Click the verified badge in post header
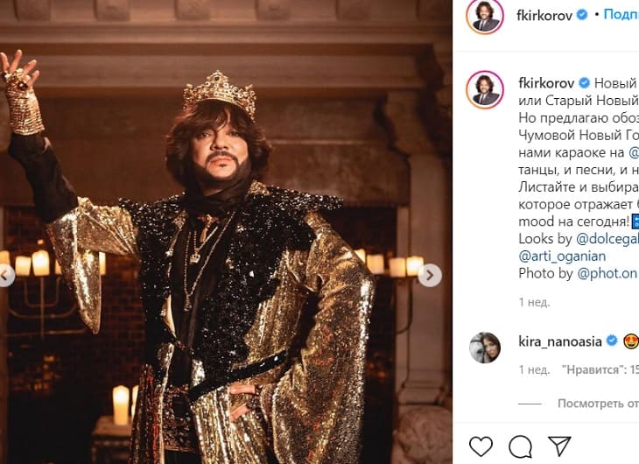The width and height of the screenshot is (639, 464). pos(582,15)
